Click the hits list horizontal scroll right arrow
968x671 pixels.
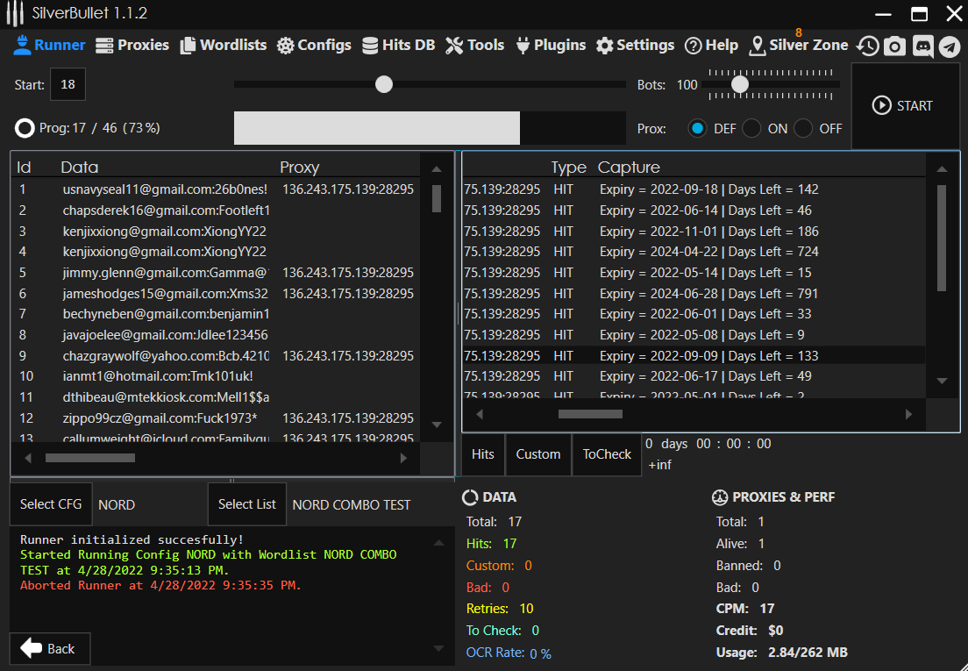908,414
